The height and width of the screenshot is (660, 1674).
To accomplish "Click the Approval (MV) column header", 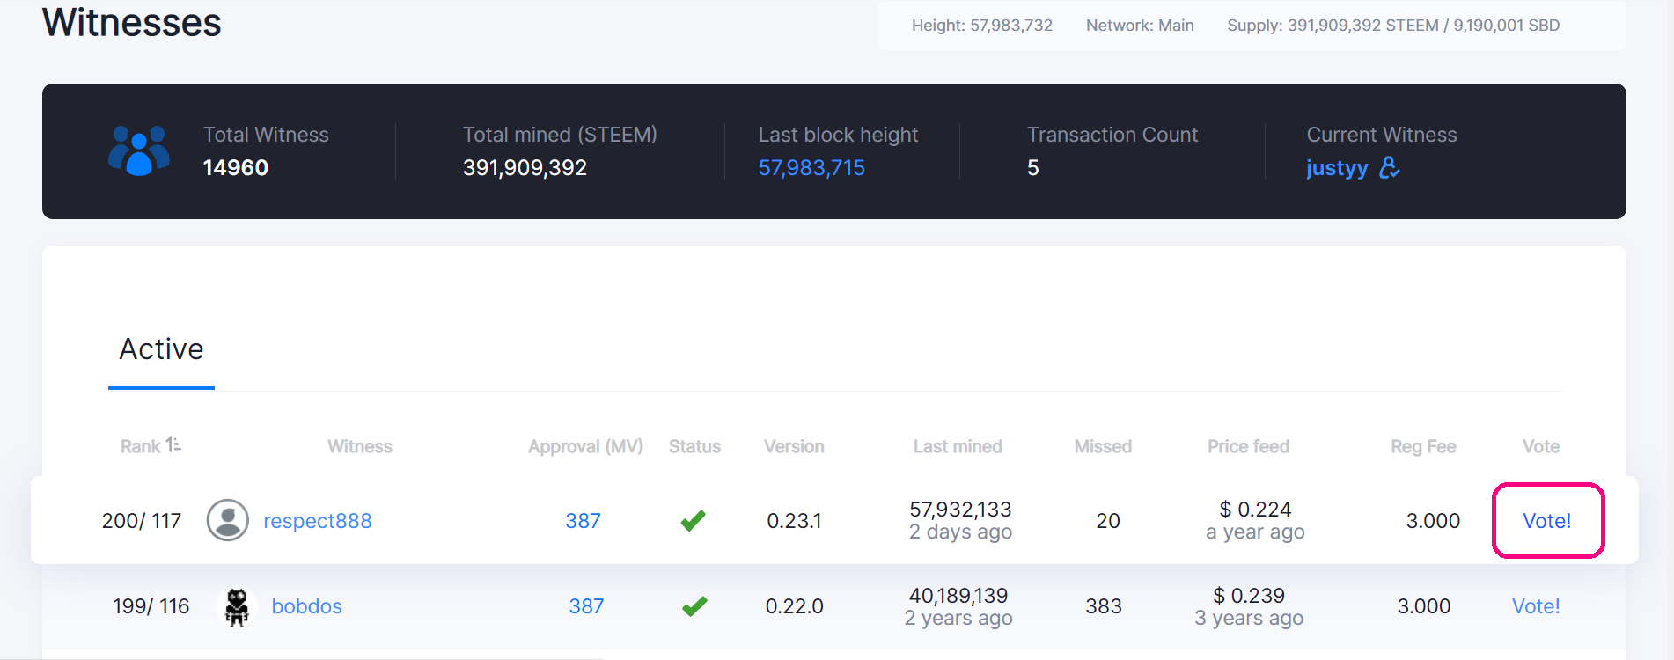I will (585, 446).
